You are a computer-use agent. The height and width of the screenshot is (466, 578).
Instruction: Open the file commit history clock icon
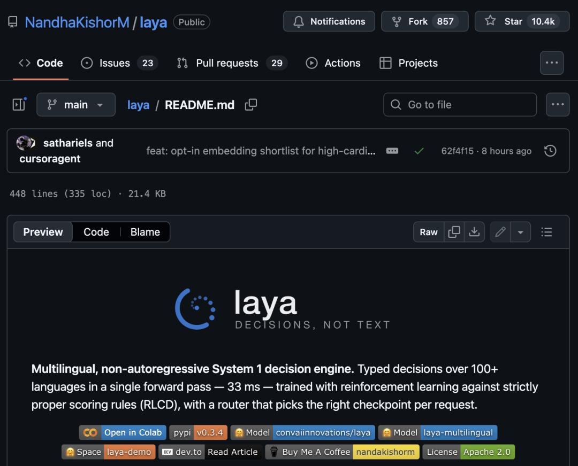pyautogui.click(x=550, y=151)
